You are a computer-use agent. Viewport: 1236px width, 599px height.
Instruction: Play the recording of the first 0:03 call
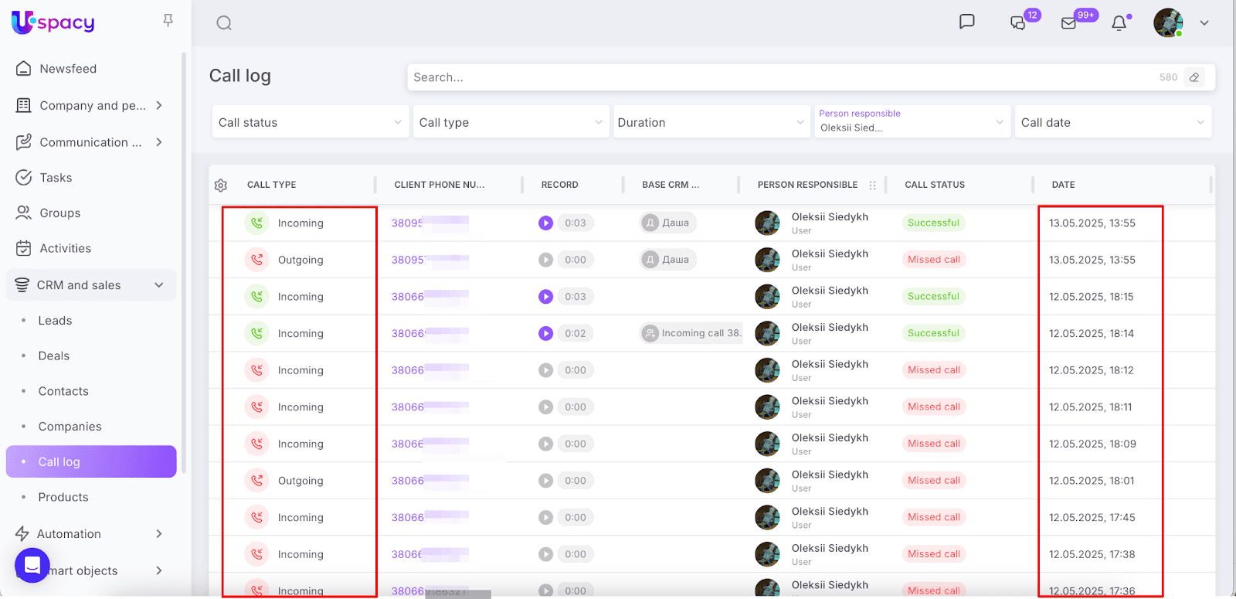point(545,223)
